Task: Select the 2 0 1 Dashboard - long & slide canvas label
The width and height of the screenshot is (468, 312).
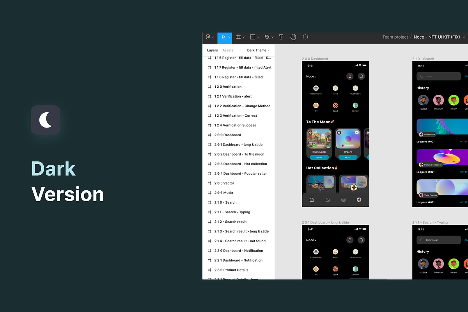Action: coord(325,223)
